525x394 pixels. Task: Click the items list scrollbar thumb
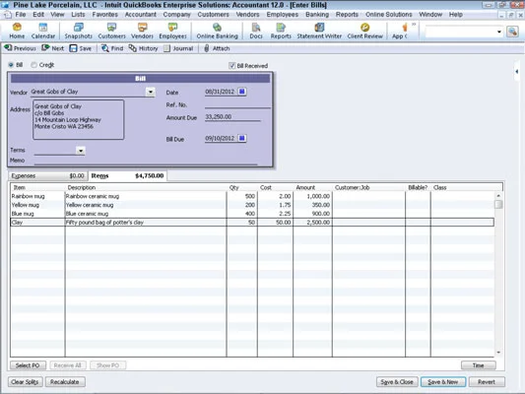click(x=498, y=204)
